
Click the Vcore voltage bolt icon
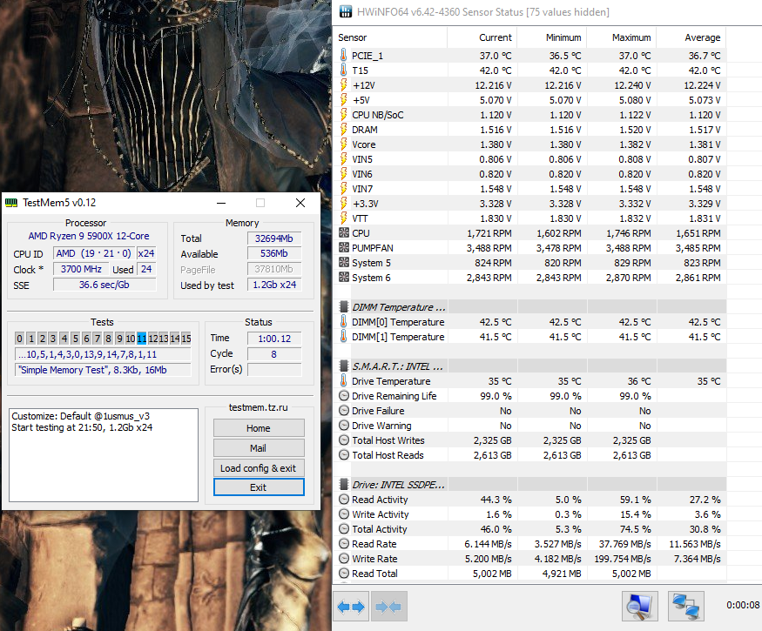coord(344,144)
